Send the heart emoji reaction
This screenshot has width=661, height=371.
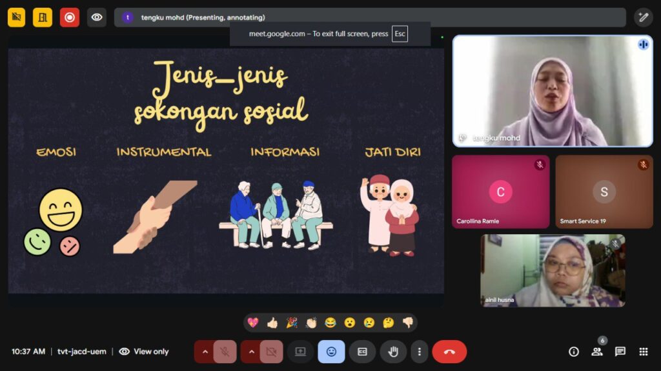[x=253, y=323]
